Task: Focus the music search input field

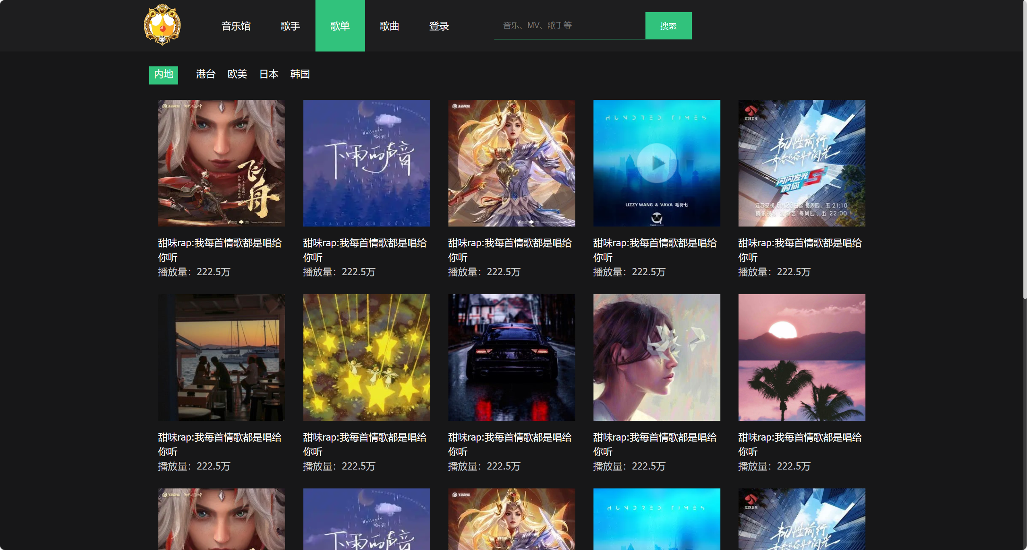Action: [569, 26]
